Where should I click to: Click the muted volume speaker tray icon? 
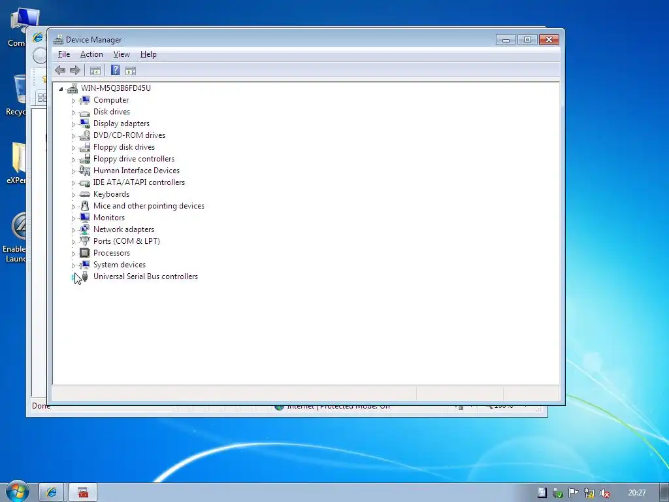coord(604,493)
